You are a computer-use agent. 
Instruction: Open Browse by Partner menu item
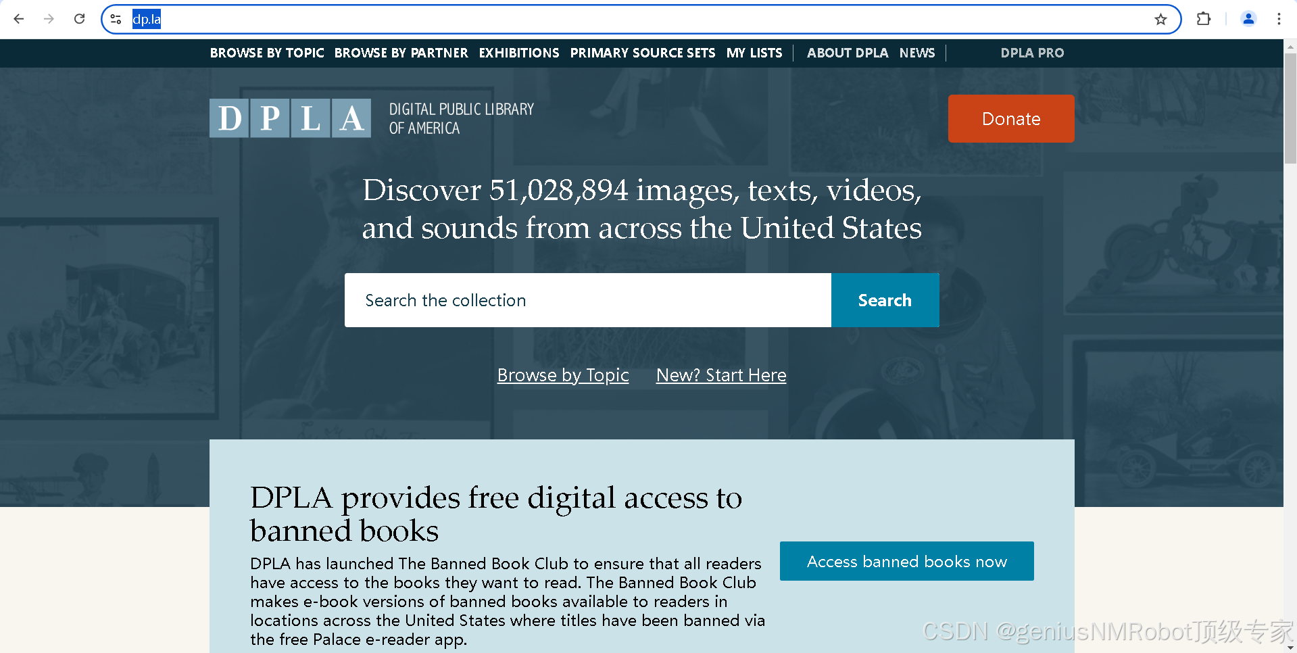[x=401, y=53]
